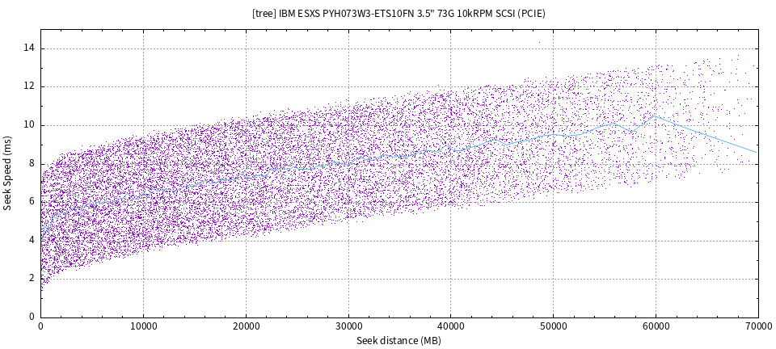Select the 4 y-axis tick label
Viewport: 776px width, 349px height.
click(31, 240)
